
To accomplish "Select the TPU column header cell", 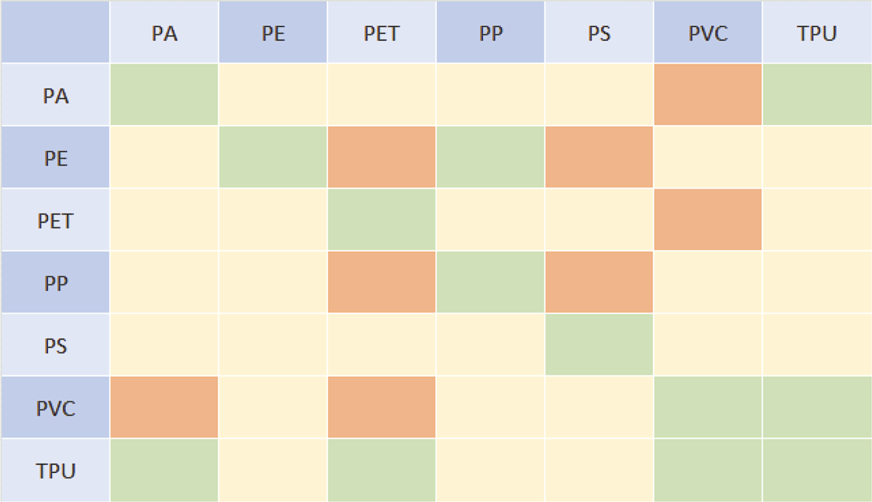I will pos(817,32).
